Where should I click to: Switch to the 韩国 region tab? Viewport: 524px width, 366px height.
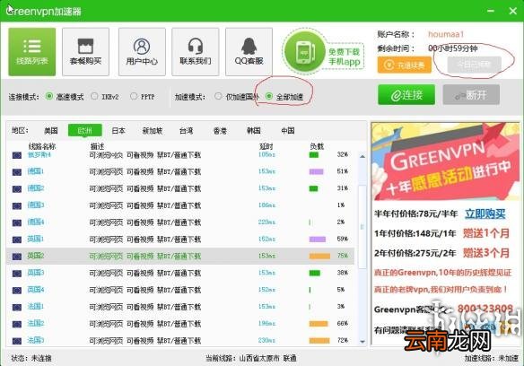(x=254, y=131)
